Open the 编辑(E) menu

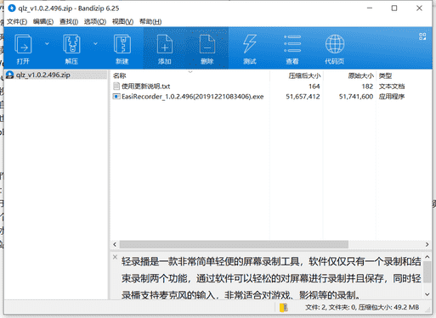43,22
